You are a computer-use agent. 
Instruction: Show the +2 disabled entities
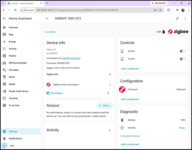pyautogui.click(x=130, y=136)
